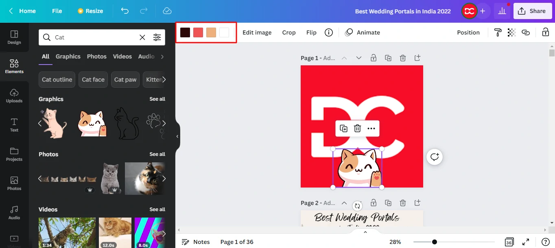The image size is (555, 248).
Task: Open the insights chart icon
Action: click(502, 11)
